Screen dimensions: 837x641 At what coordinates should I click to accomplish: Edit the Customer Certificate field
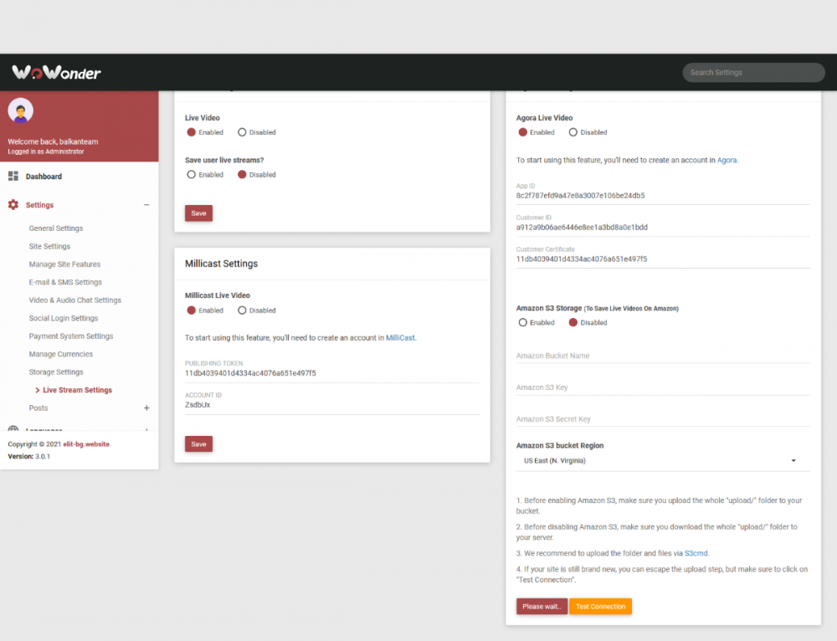(663, 259)
